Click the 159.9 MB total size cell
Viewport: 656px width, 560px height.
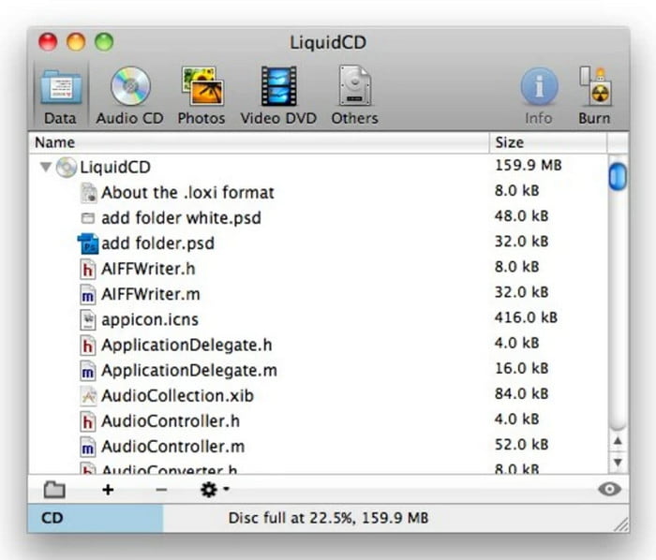pyautogui.click(x=529, y=166)
